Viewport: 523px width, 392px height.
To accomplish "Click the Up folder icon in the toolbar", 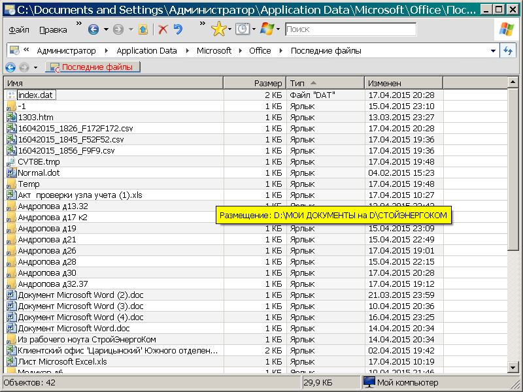I will click(143, 29).
